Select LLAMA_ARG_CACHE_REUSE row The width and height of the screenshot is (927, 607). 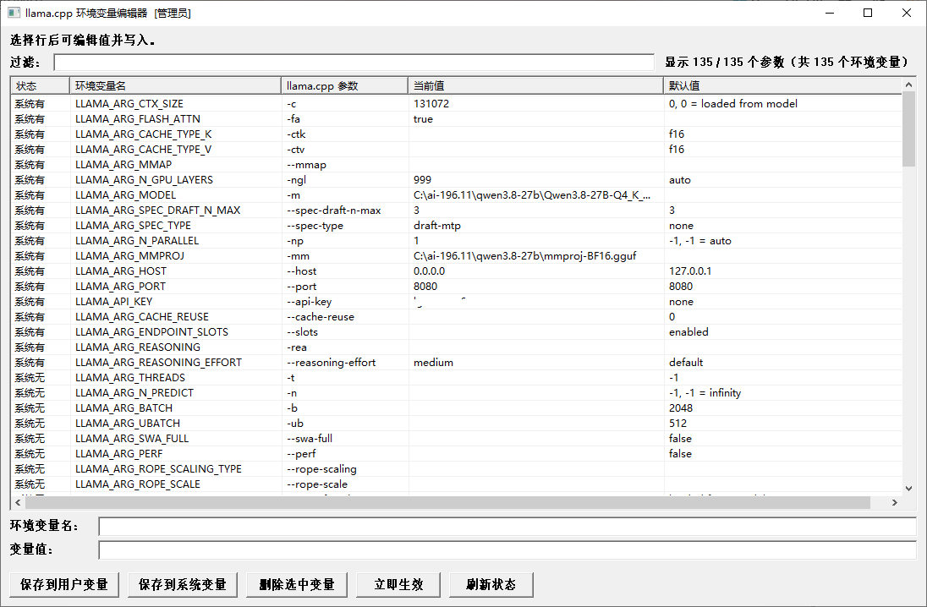[457, 317]
